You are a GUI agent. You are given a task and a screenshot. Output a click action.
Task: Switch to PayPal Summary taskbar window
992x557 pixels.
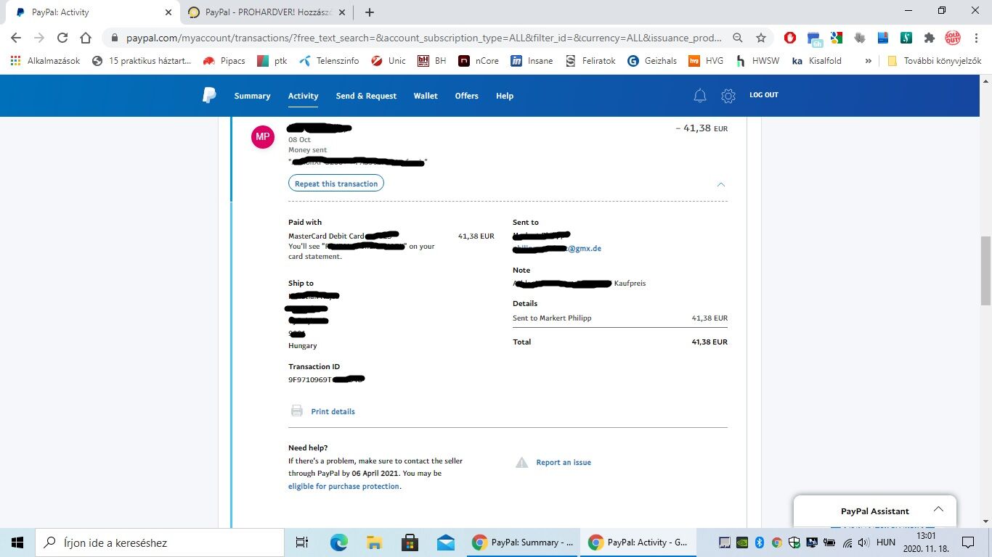click(522, 542)
